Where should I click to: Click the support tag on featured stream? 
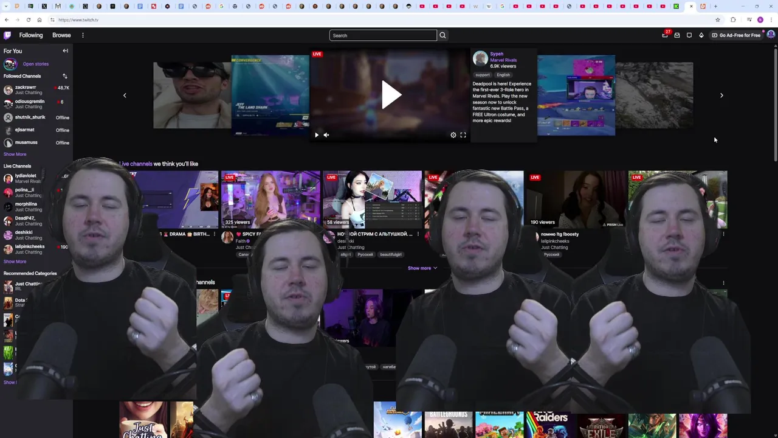(x=483, y=75)
